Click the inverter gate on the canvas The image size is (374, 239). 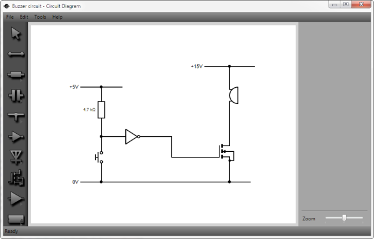(x=133, y=137)
